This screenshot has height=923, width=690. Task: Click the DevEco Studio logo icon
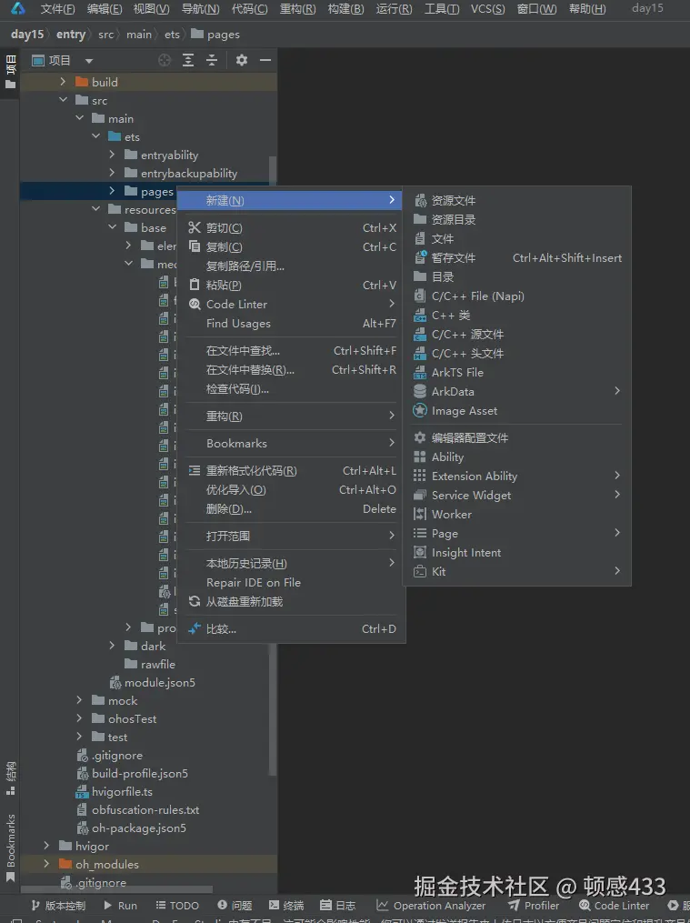pyautogui.click(x=17, y=8)
